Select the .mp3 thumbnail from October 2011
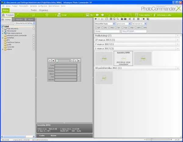Screen dimensions: 183x142 tap(104, 78)
